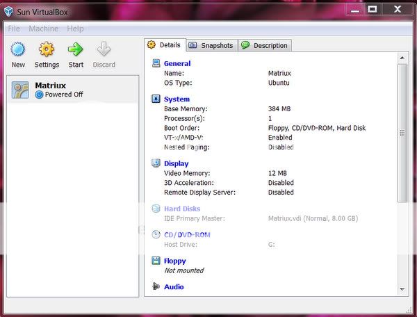Screen dimensions: 417x317
Task: Open the General settings link
Action: (x=177, y=63)
